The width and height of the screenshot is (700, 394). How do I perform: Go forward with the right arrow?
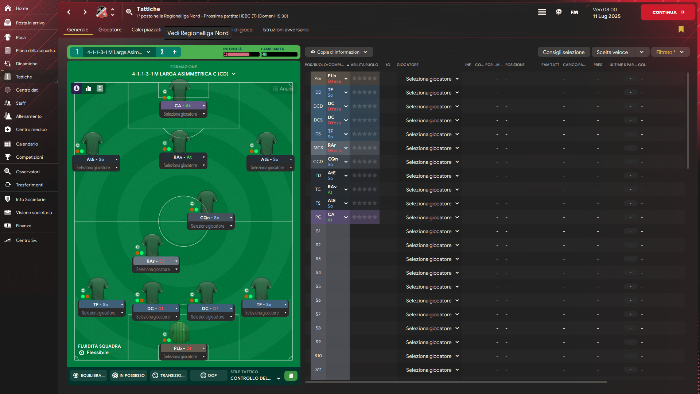click(x=85, y=12)
